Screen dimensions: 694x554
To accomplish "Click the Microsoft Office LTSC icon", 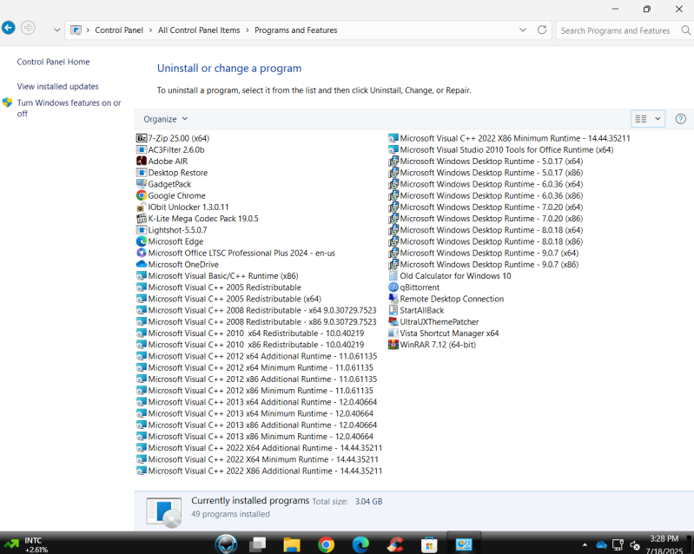I will (x=142, y=253).
